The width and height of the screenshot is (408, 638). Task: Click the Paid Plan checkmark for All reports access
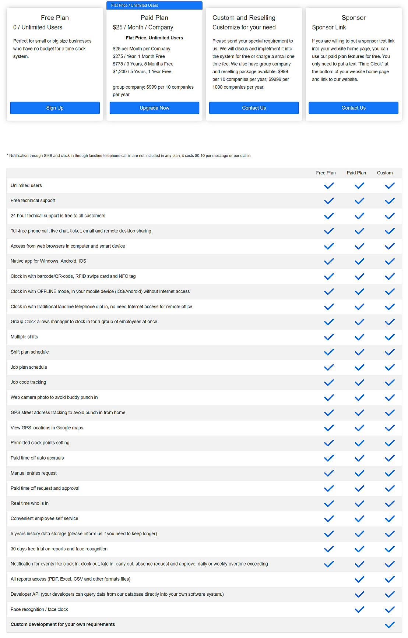(359, 579)
